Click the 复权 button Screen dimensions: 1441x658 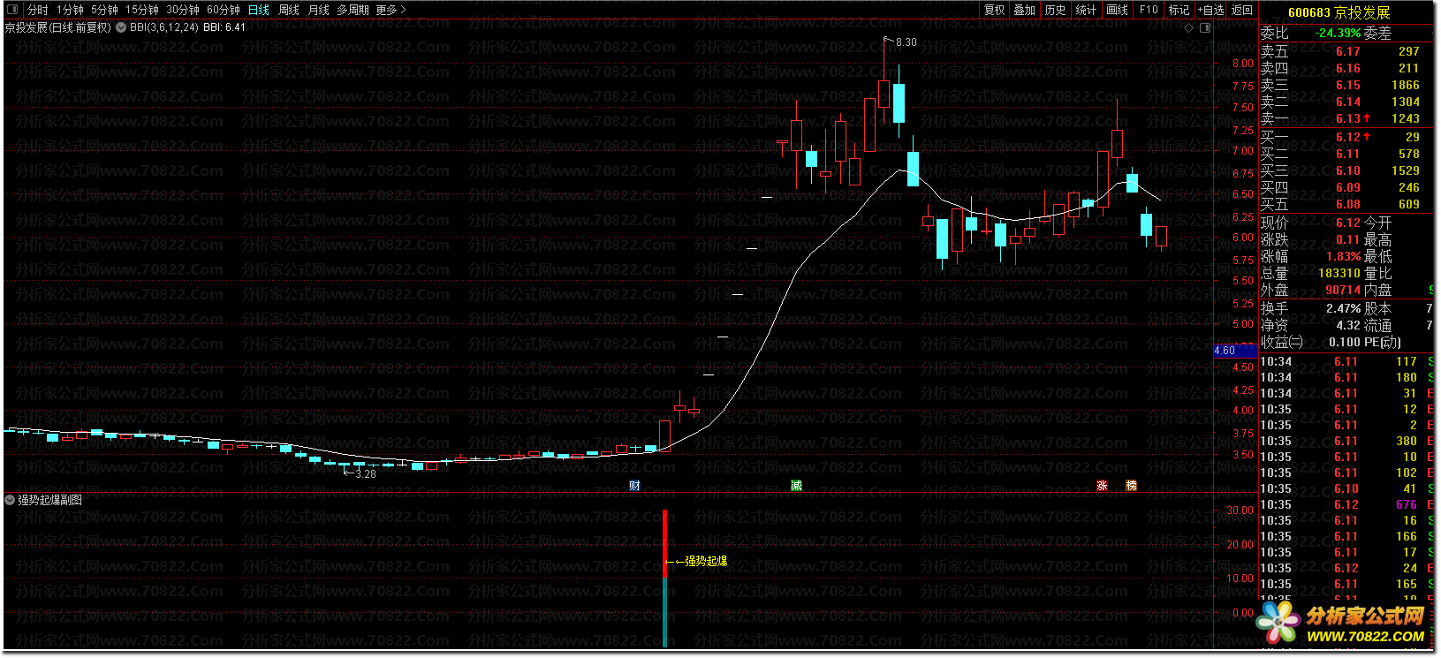tap(995, 10)
